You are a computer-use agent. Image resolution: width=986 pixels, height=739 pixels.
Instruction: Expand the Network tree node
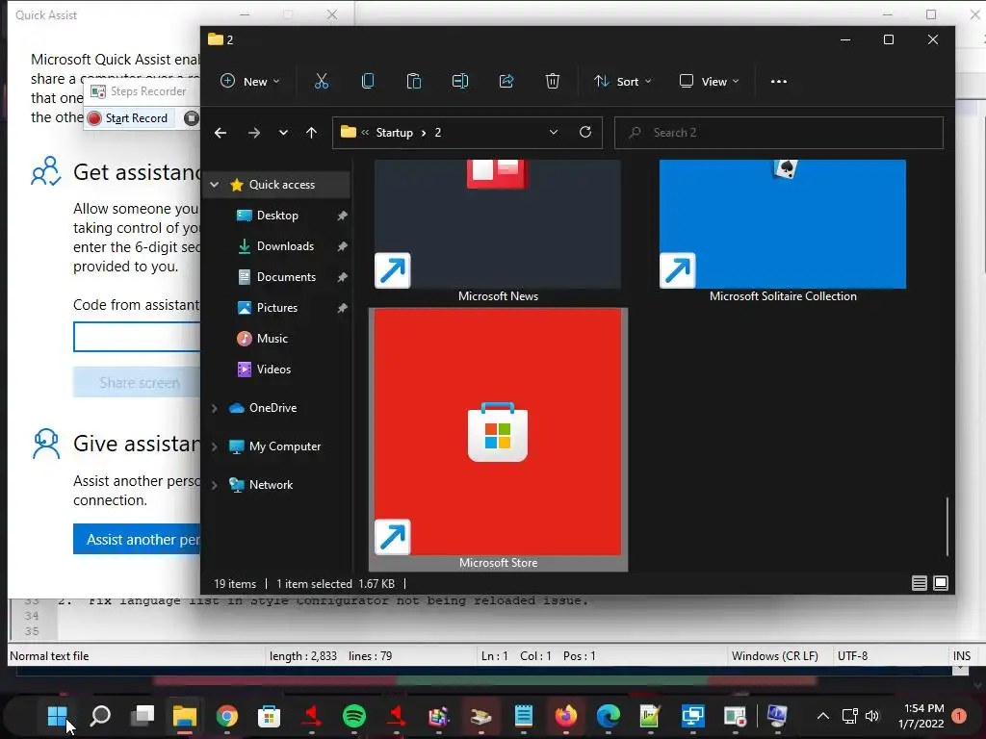click(x=215, y=485)
